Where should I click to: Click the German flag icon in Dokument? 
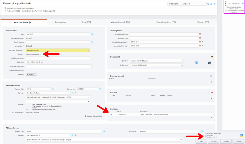coord(212,57)
